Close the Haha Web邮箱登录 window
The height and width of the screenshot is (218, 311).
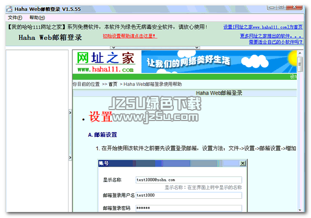point(295,7)
